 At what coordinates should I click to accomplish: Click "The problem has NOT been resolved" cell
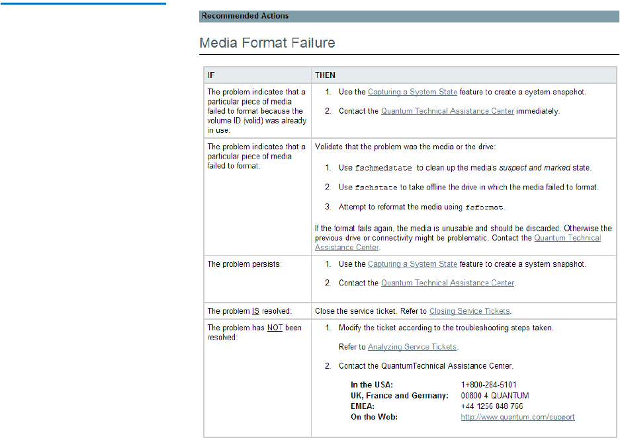click(254, 332)
